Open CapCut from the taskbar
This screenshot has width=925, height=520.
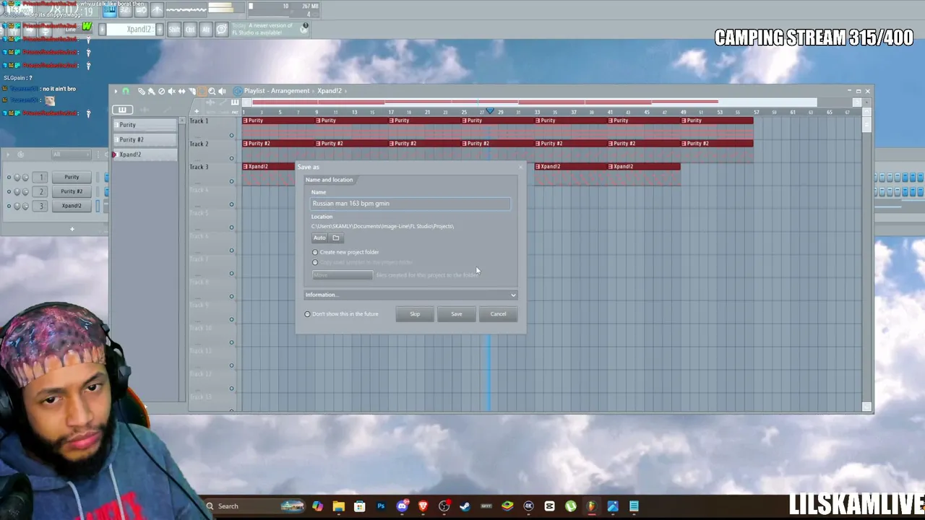click(549, 506)
